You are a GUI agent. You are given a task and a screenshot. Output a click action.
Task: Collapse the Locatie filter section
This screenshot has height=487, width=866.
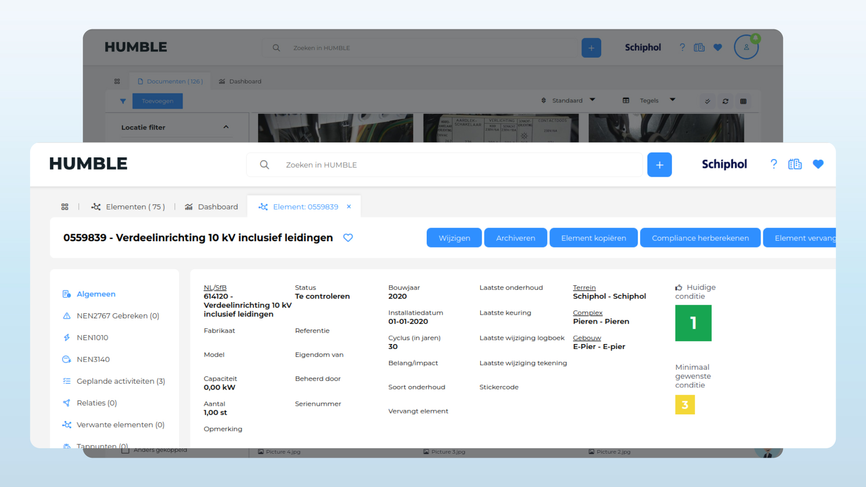tap(226, 127)
